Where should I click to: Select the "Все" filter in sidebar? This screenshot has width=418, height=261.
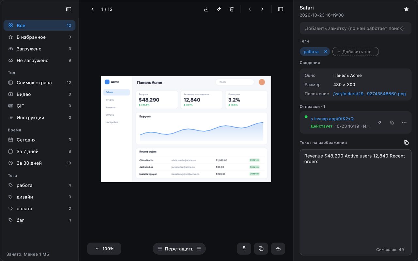pyautogui.click(x=40, y=25)
